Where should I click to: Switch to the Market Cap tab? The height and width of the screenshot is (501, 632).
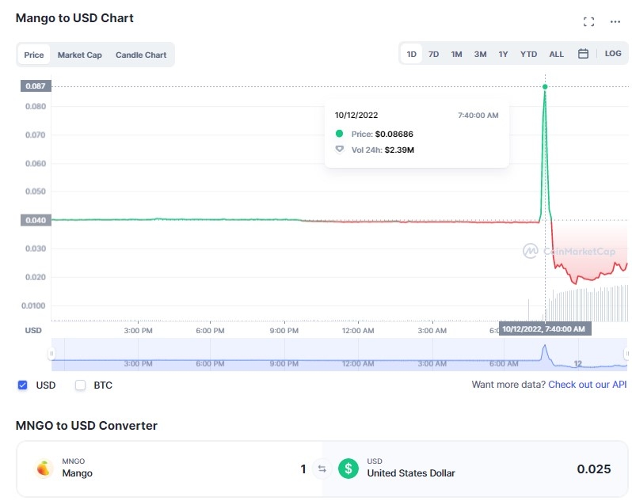point(79,55)
